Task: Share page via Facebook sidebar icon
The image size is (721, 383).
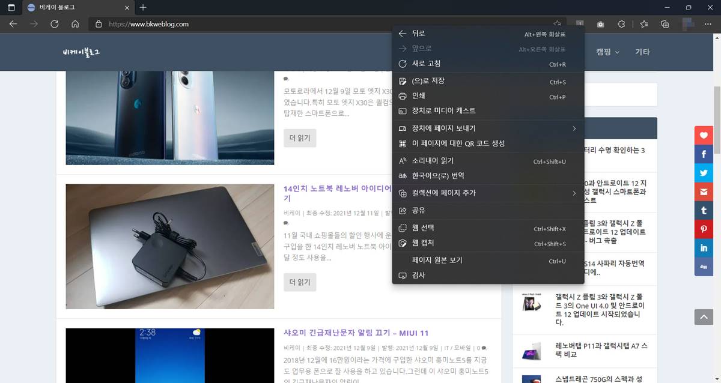Action: point(703,154)
